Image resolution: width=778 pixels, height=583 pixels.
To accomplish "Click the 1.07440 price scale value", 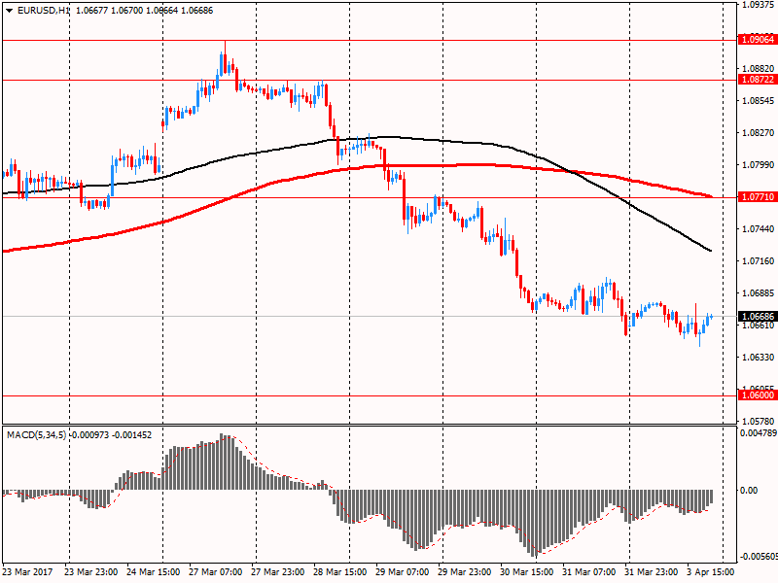I will [x=759, y=228].
